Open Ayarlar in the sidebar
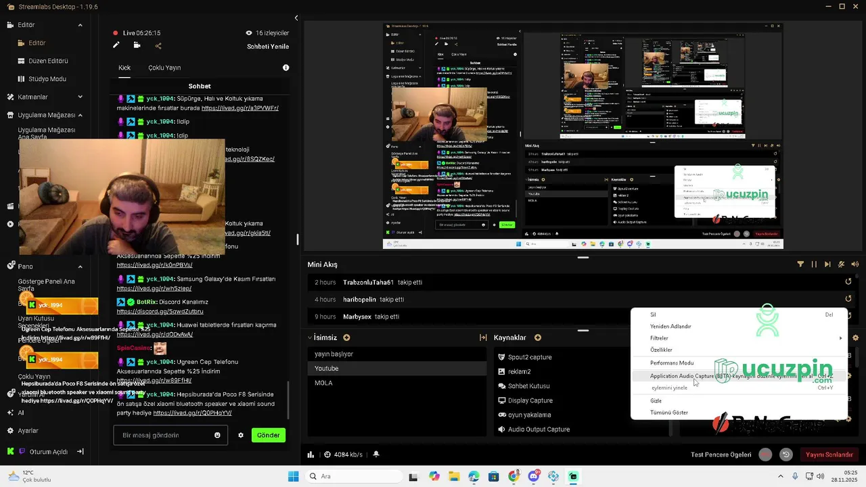Viewport: 866px width, 487px height. pos(28,431)
